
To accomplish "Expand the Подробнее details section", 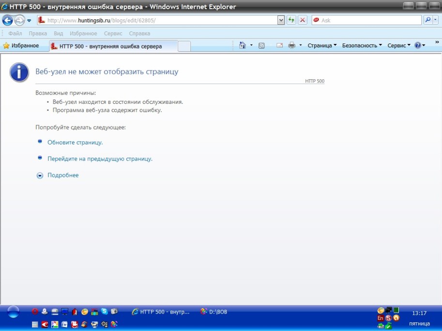I will point(62,175).
